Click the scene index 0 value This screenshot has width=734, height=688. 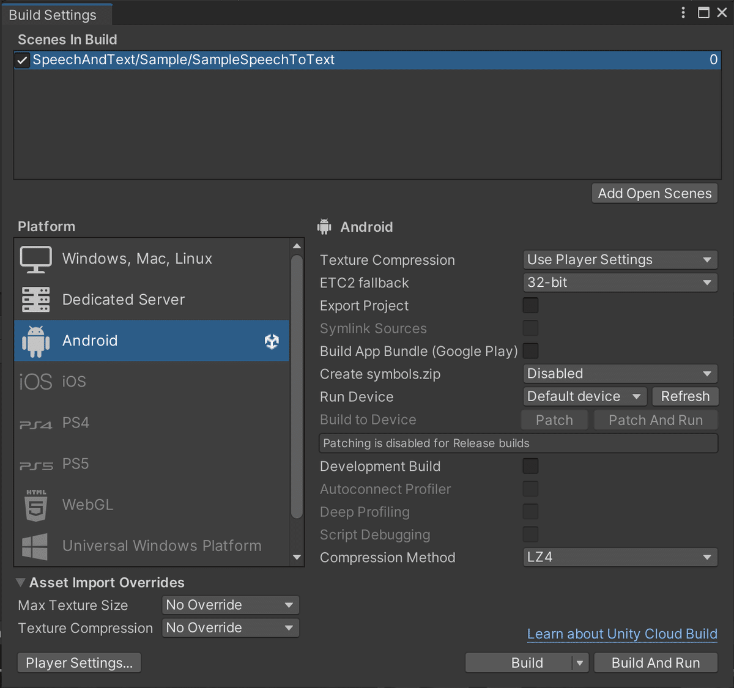[713, 60]
